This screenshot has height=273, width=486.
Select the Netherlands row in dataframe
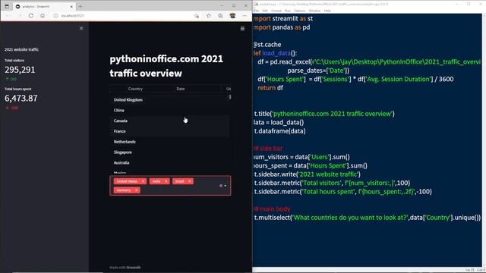point(169,142)
